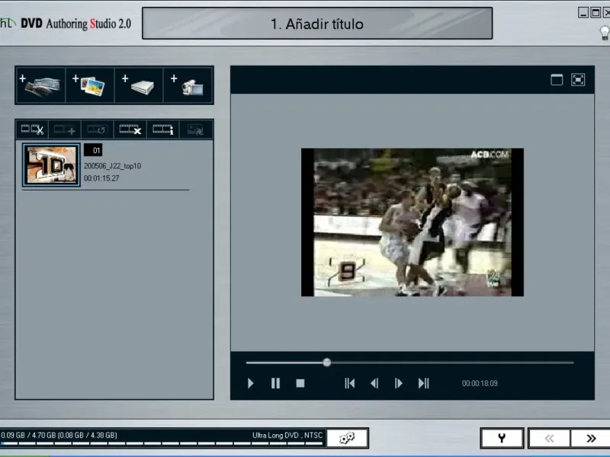Jump to the start of the clip
The height and width of the screenshot is (457, 610).
pos(349,383)
